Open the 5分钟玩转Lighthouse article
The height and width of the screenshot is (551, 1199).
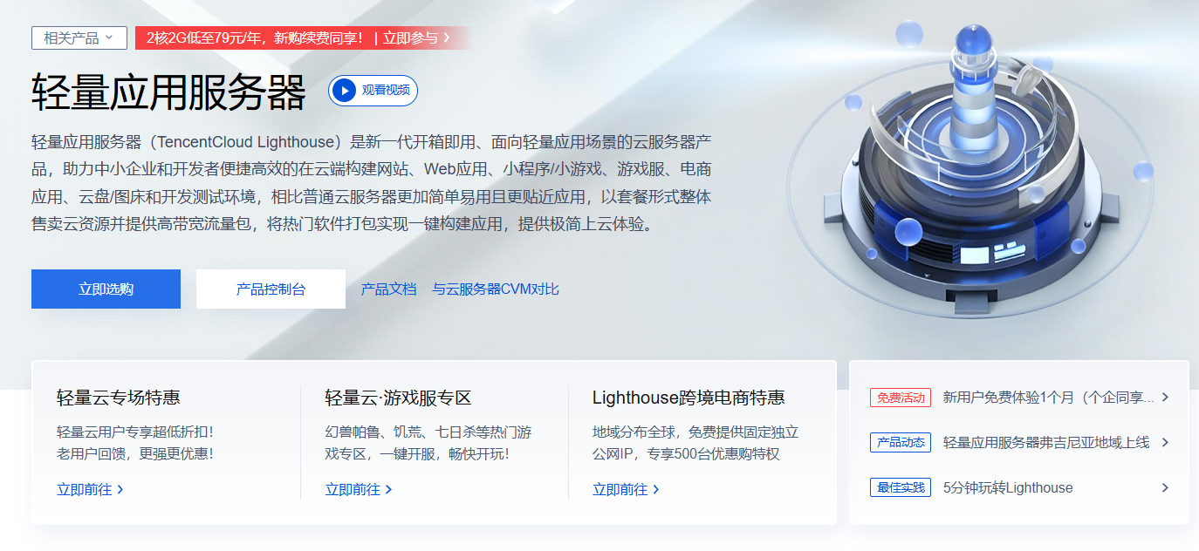(x=1008, y=487)
